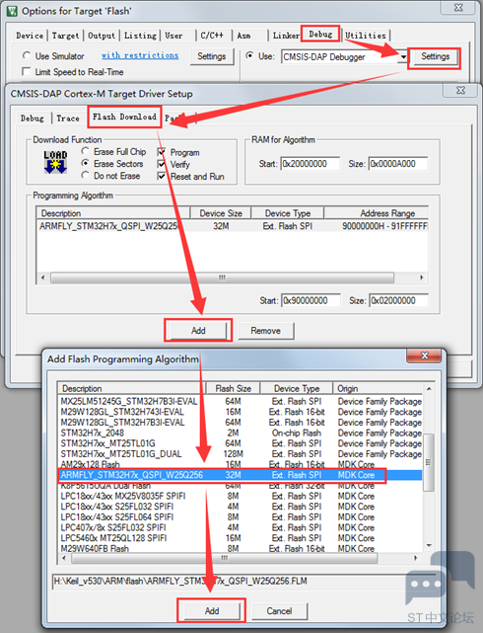
Task: Open the CMSIS-DAP Debugger dropdown
Action: (402, 57)
